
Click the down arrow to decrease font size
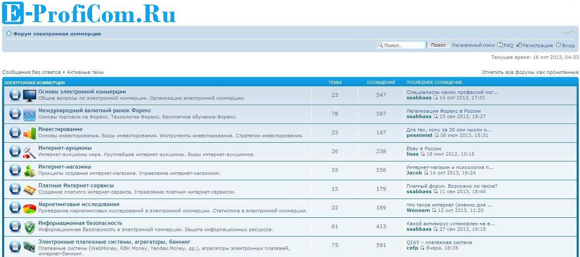(565, 31)
